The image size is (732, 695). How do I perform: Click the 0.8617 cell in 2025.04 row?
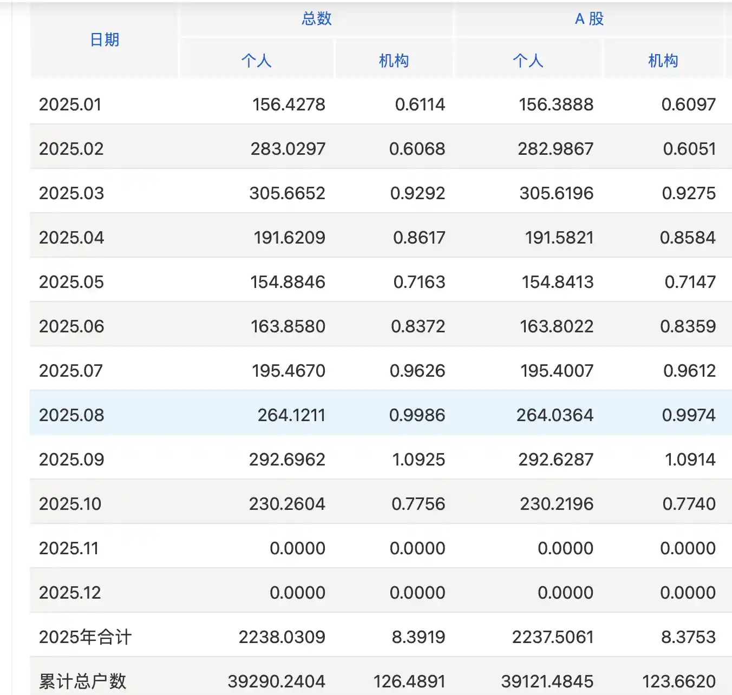pos(419,238)
